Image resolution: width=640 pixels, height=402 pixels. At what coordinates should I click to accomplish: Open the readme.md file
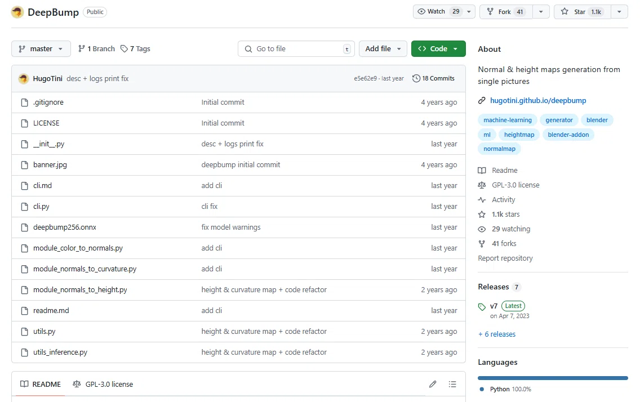pos(51,310)
